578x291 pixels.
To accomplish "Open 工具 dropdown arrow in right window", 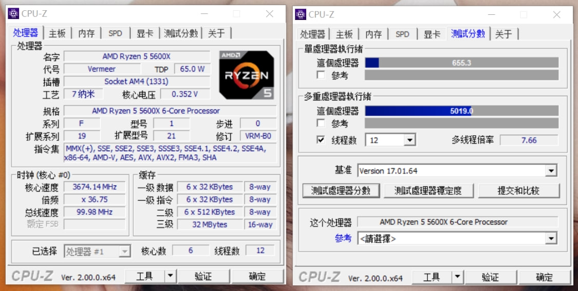I will 457,277.
